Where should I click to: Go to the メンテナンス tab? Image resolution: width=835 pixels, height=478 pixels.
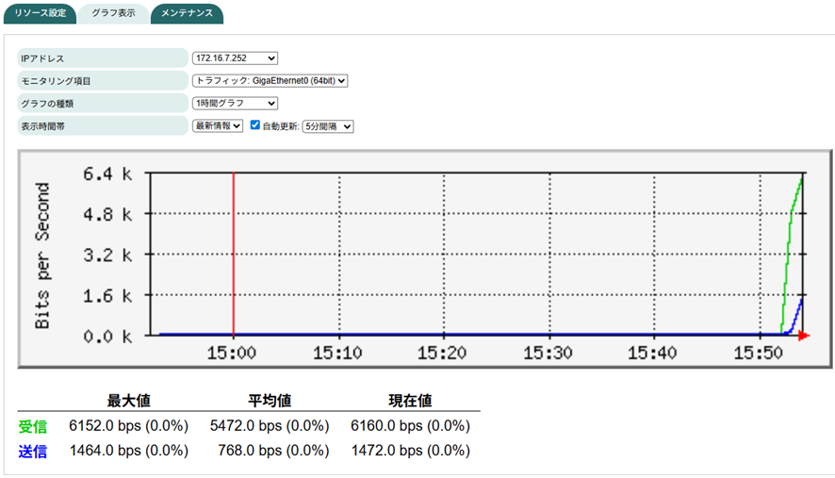[x=187, y=13]
